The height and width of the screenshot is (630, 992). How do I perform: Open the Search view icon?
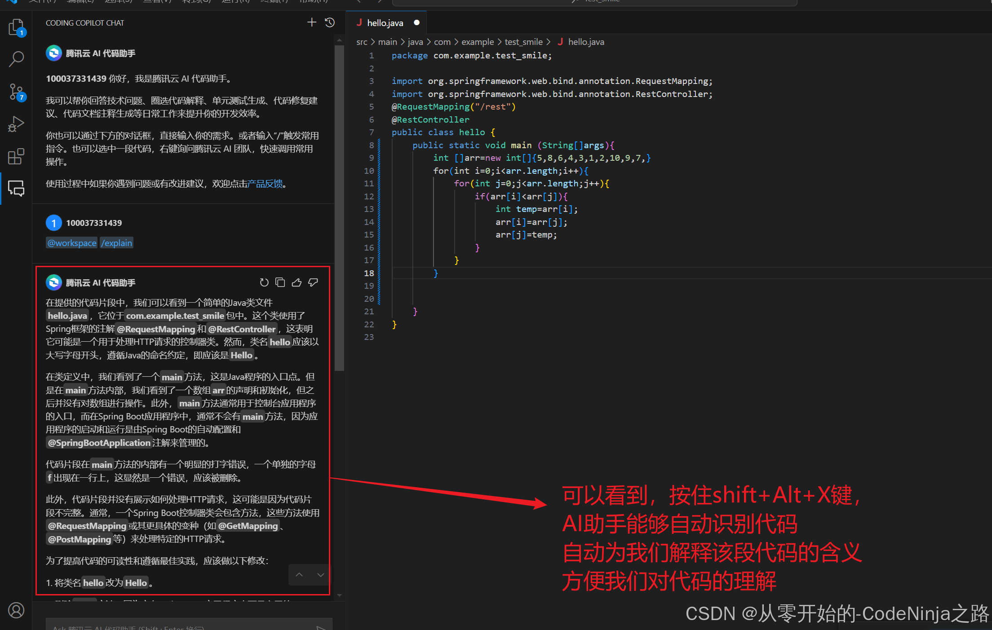point(16,59)
